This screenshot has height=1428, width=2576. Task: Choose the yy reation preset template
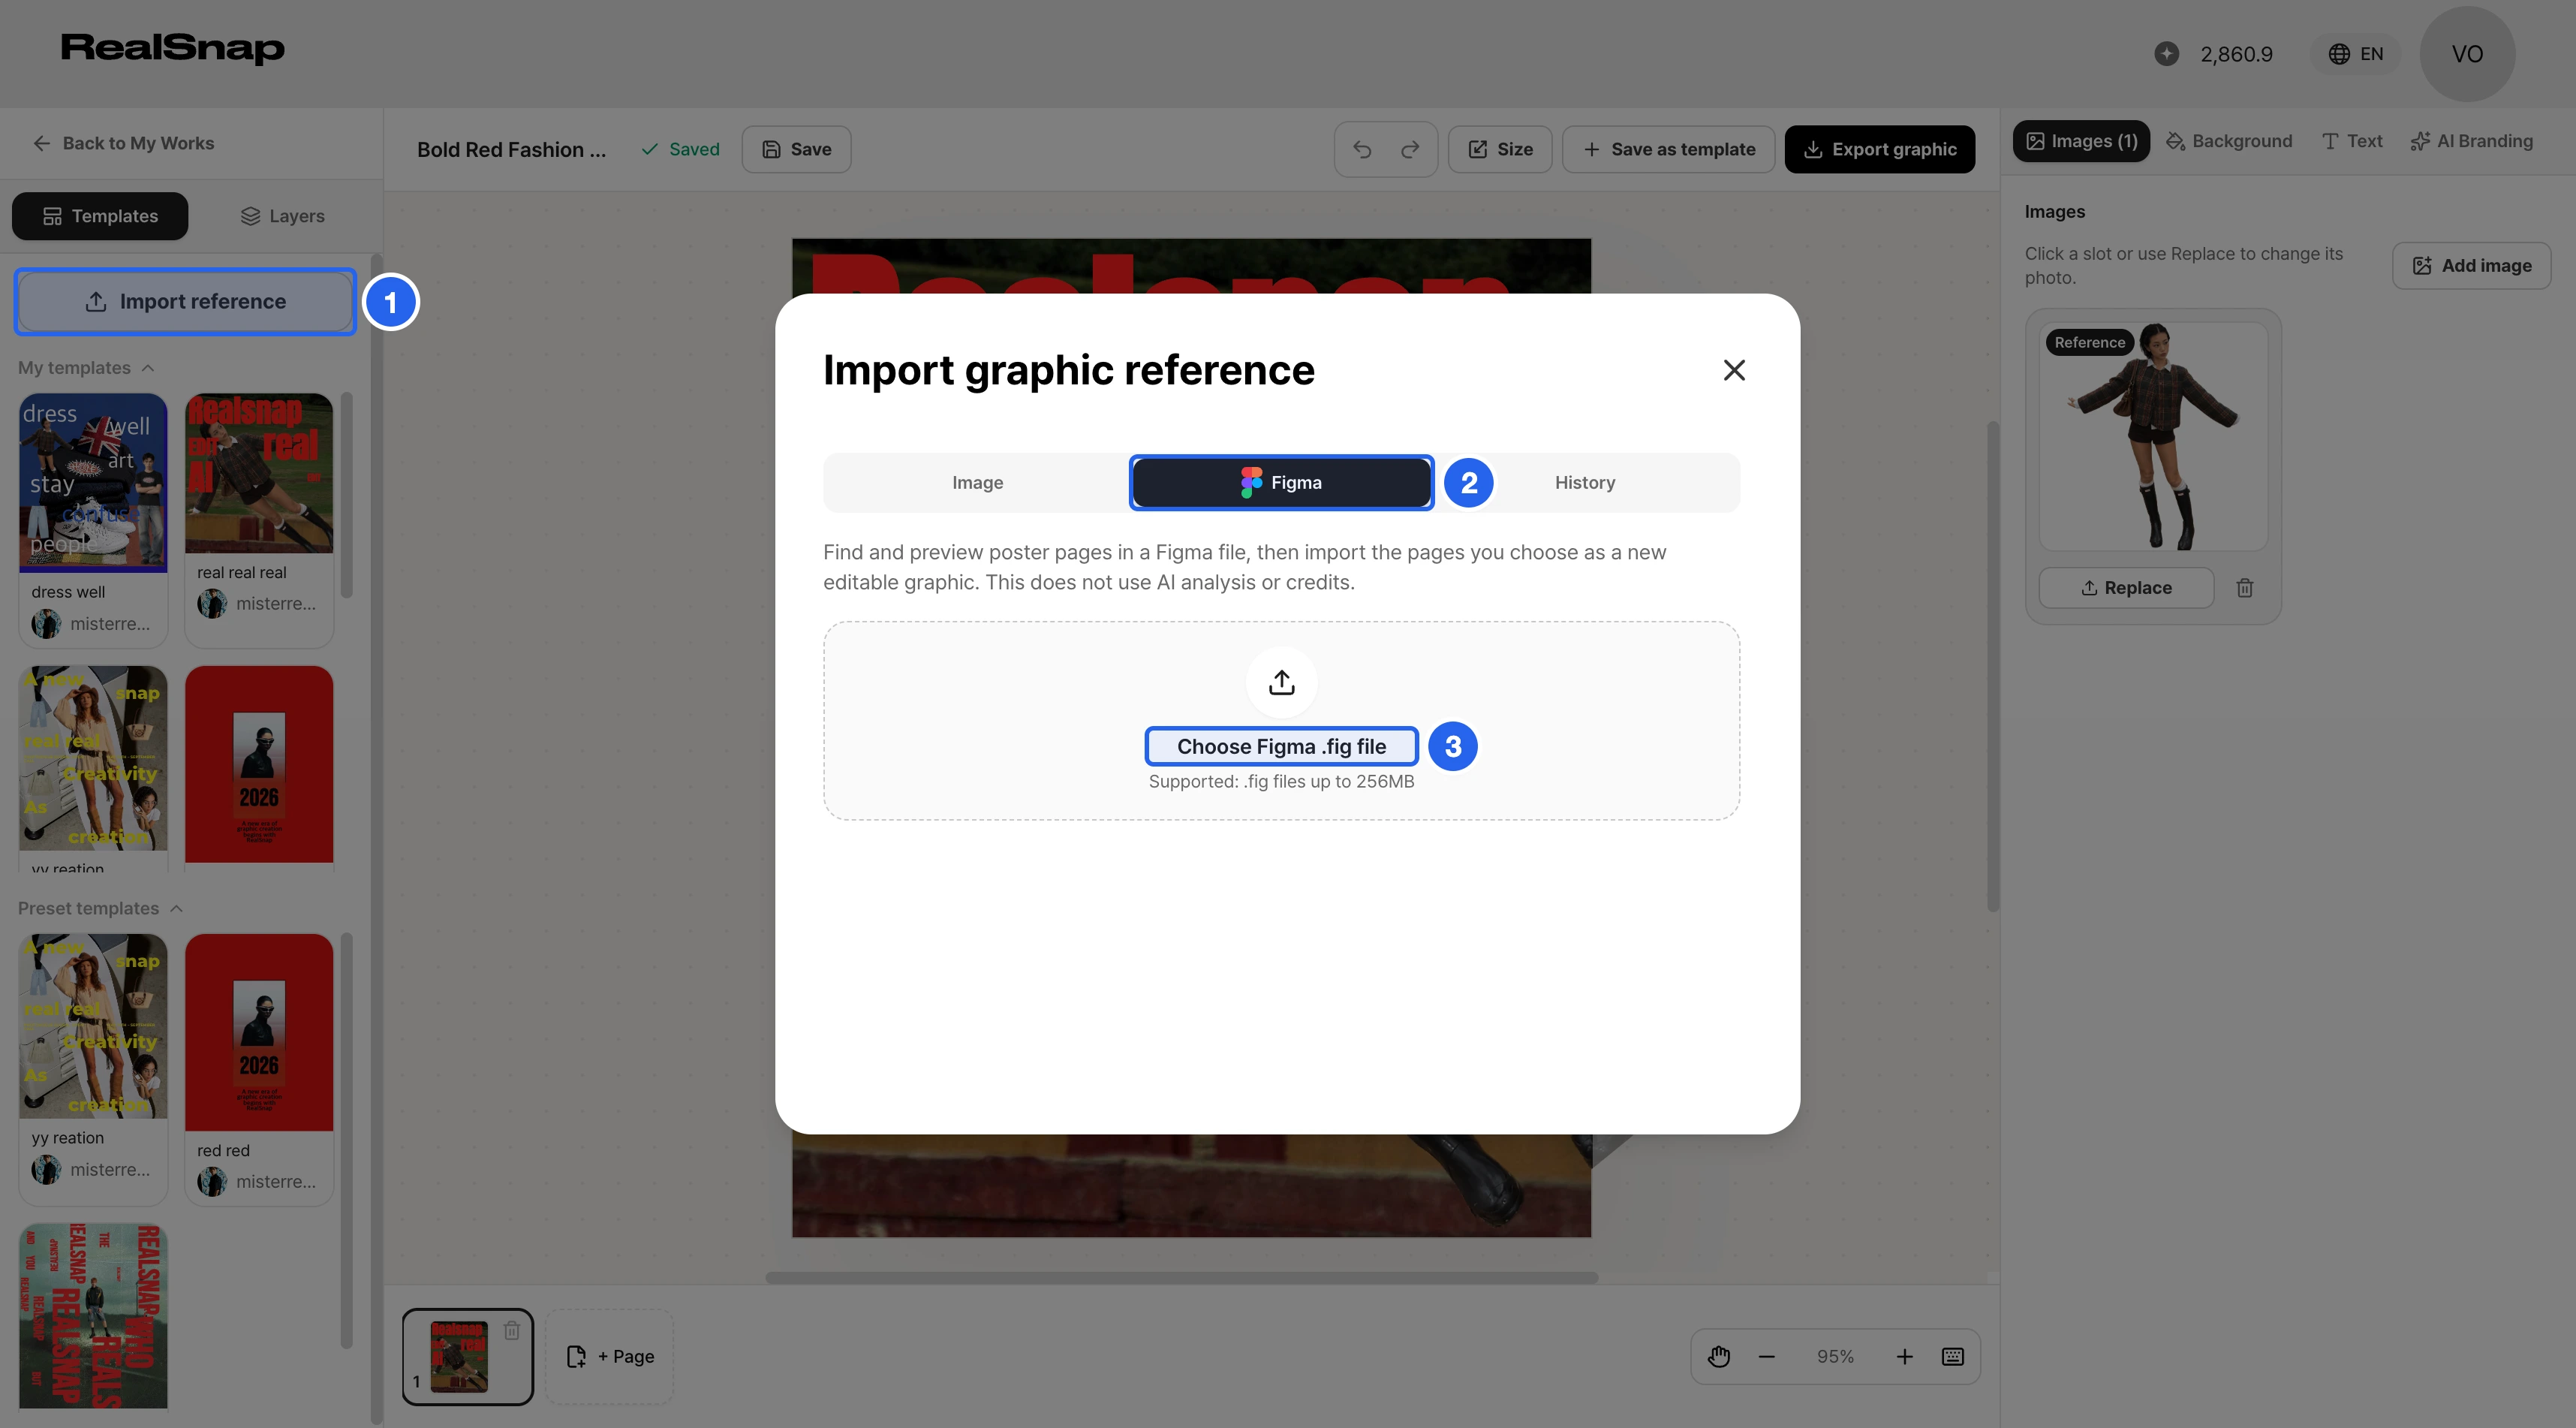[x=93, y=1026]
